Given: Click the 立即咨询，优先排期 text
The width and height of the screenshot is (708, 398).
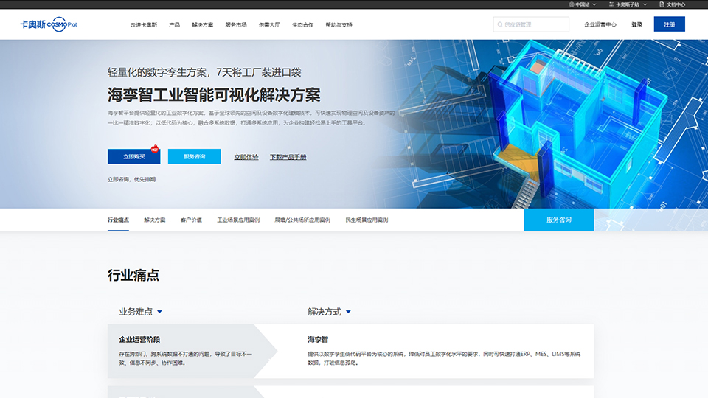Looking at the screenshot, I should 131,180.
